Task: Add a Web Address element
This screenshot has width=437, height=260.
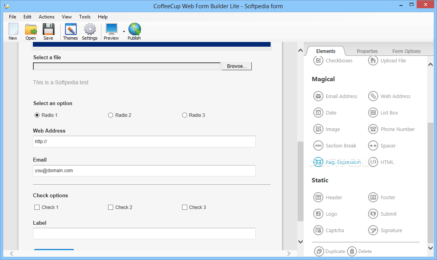Action: tap(389, 96)
